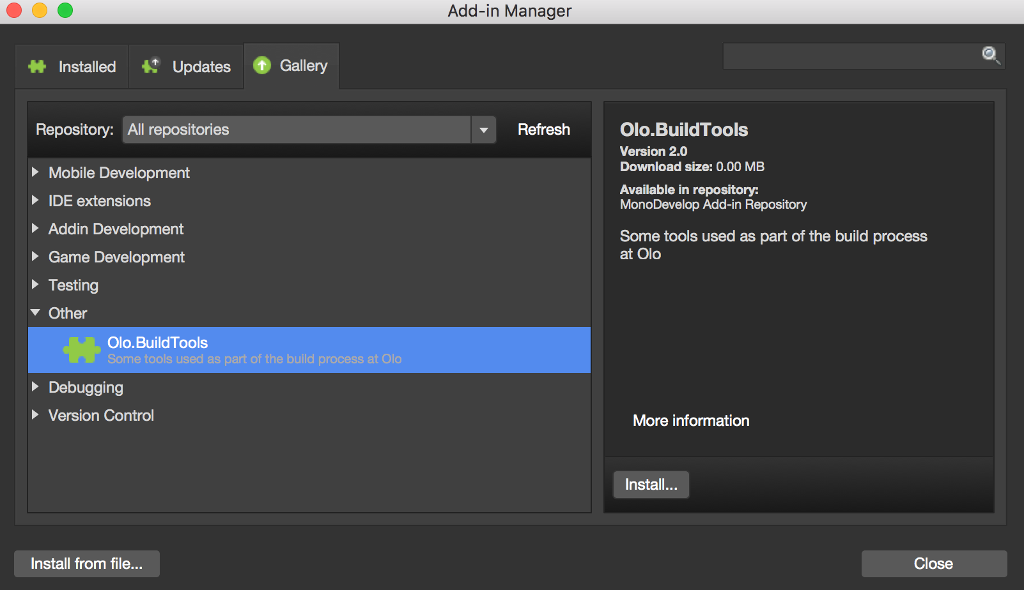
Task: Switch to the Installed tab
Action: tap(72, 66)
